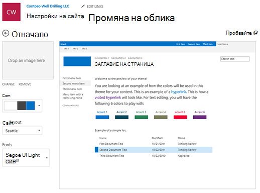Screen dimensions: 260x193
Task: Click the Accent 2 dark teal swatch
Action: tap(121, 117)
